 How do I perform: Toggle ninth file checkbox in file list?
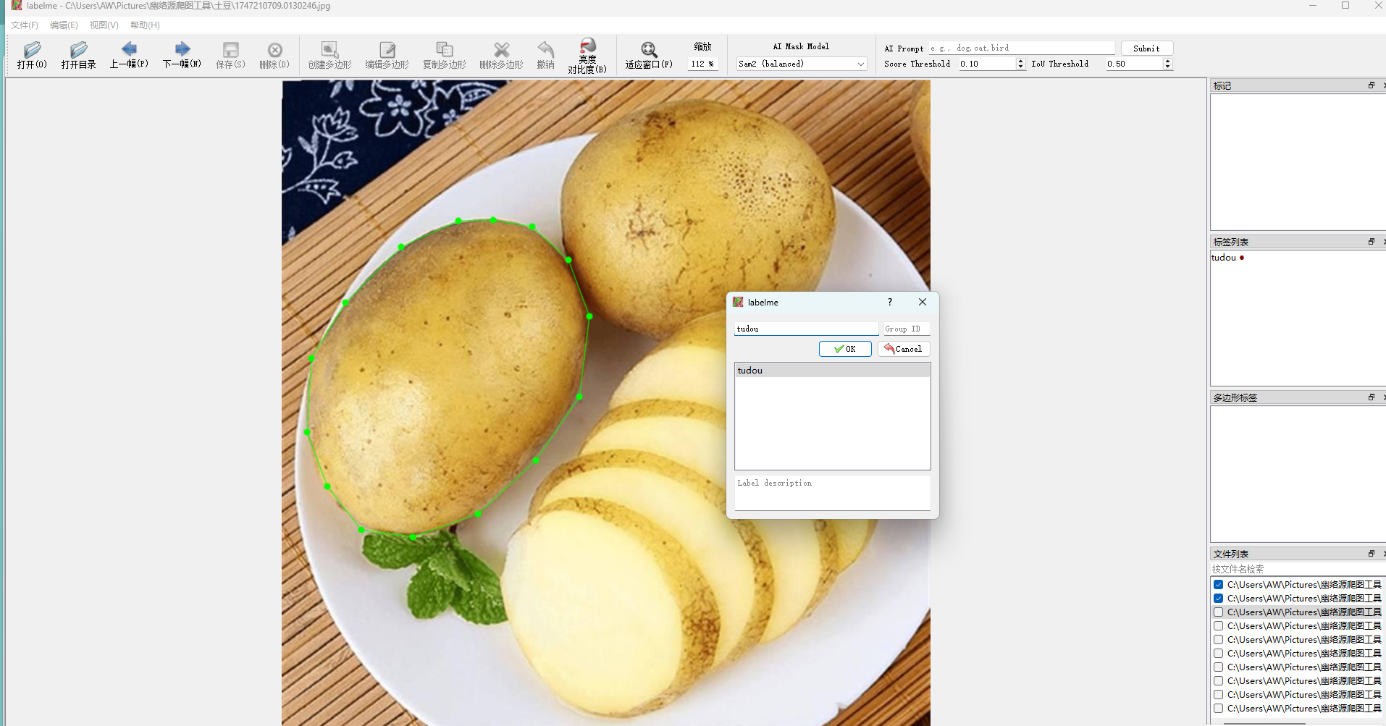click(x=1218, y=695)
